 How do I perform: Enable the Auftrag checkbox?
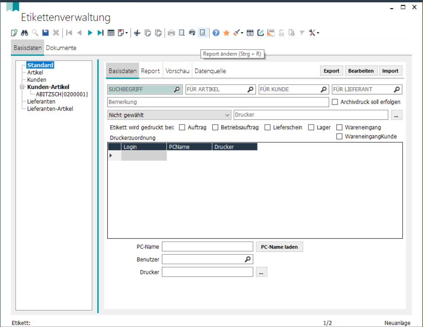click(x=182, y=127)
